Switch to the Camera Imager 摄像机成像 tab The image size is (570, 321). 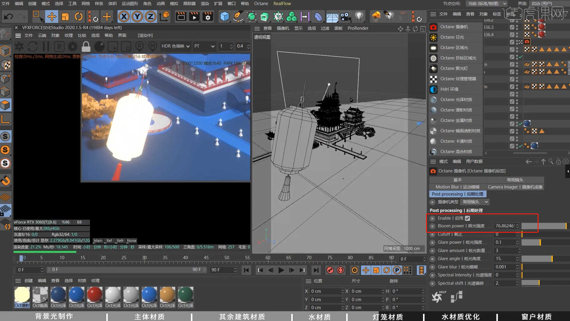pyautogui.click(x=515, y=187)
